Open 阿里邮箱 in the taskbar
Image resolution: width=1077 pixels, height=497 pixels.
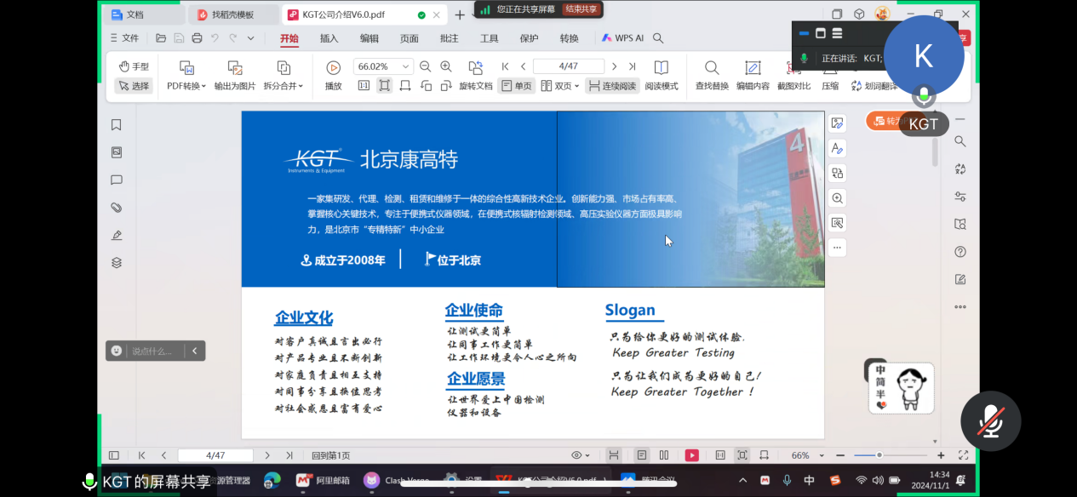coord(324,480)
